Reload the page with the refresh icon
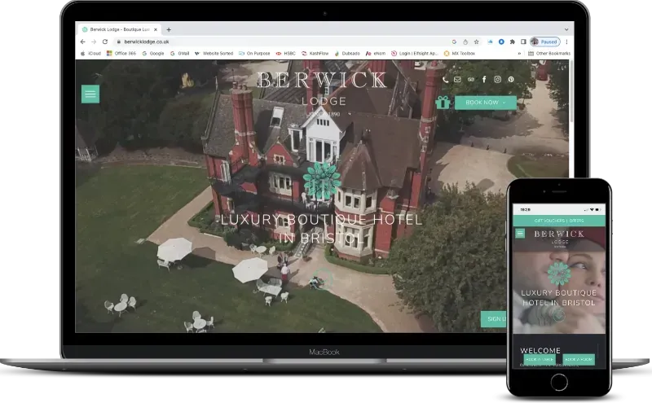Screen dimensions: 652x403 (x=105, y=42)
